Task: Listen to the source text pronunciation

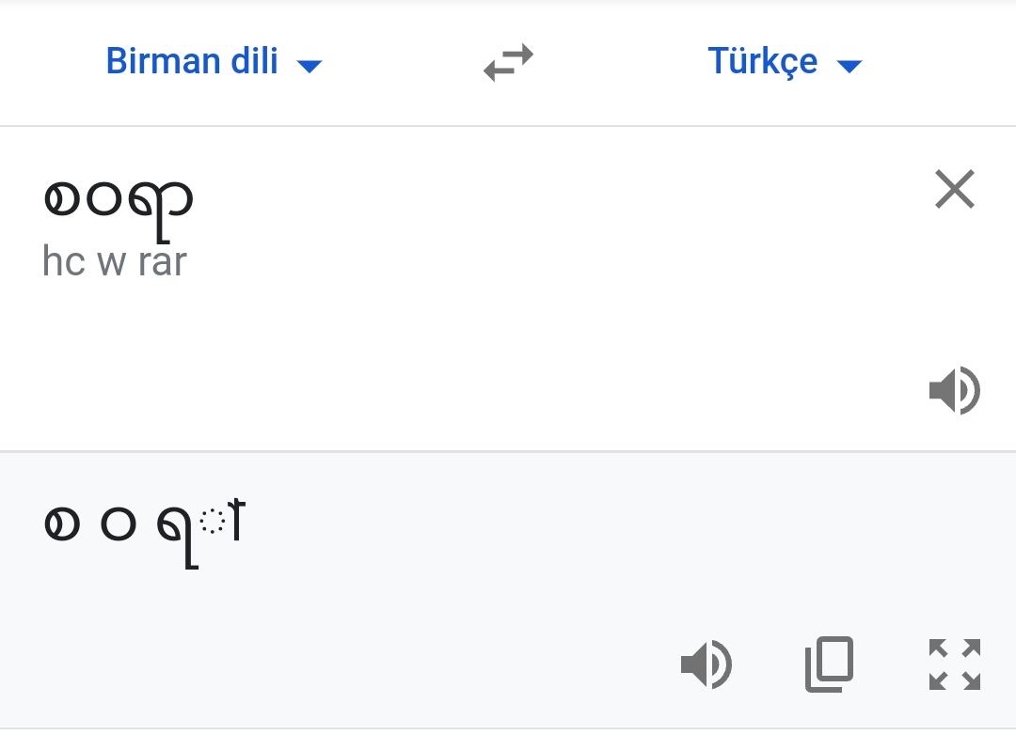Action: click(x=954, y=391)
